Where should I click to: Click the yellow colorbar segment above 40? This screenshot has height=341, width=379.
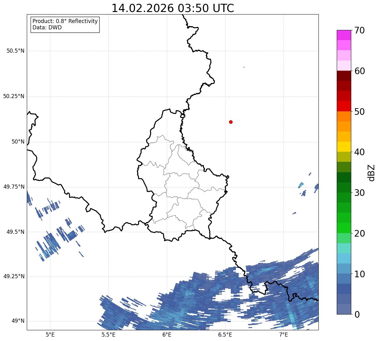pyautogui.click(x=344, y=147)
